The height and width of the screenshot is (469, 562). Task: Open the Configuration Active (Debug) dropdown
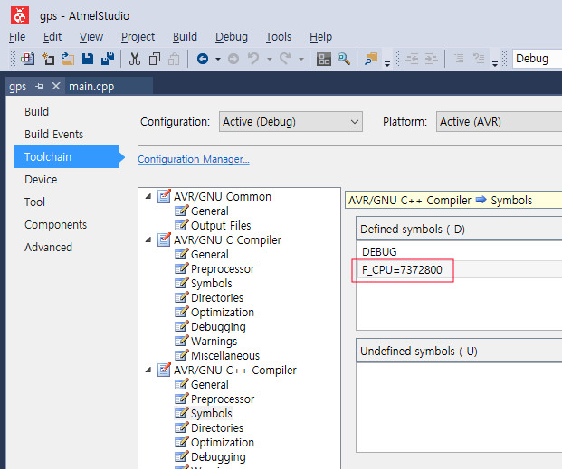point(291,122)
